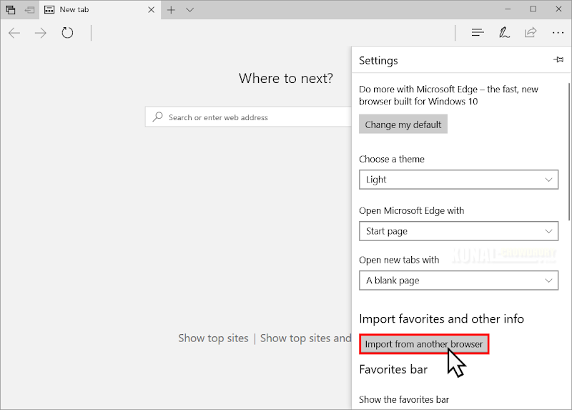Viewport: 572px width, 410px height.
Task: Click Import from another browser
Action: click(x=424, y=344)
